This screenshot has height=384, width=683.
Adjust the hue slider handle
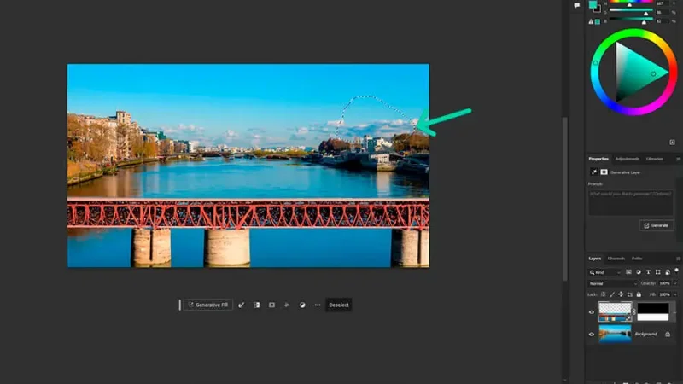(x=629, y=5)
